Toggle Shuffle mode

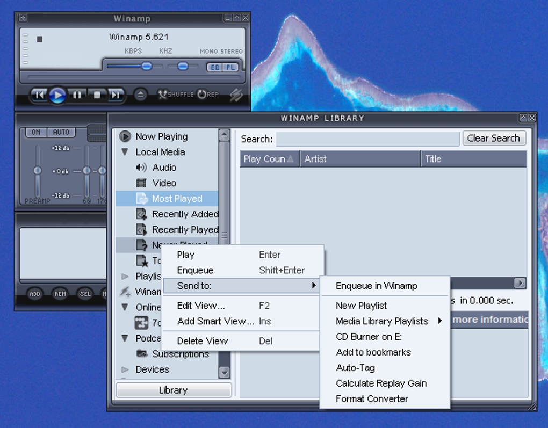[x=176, y=95]
